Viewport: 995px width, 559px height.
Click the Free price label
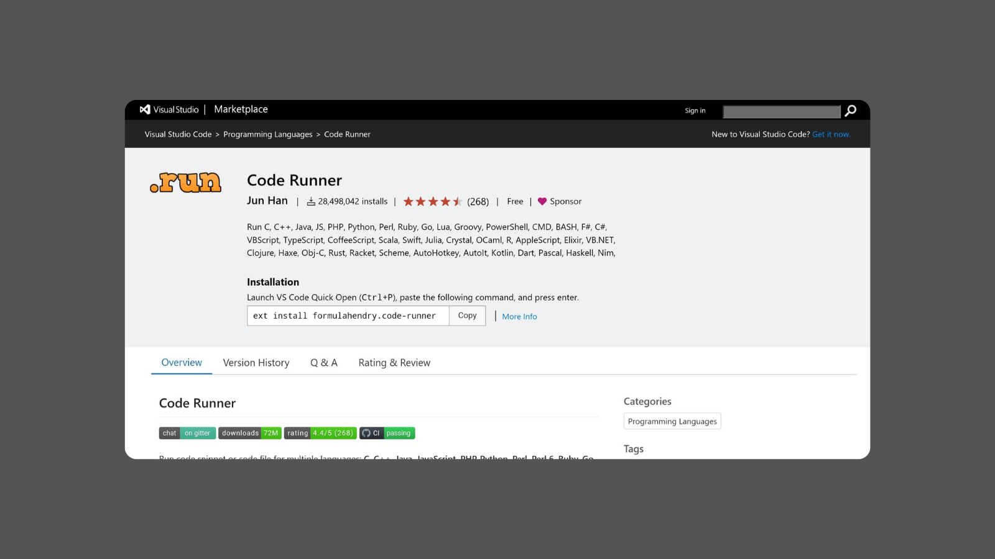515,201
